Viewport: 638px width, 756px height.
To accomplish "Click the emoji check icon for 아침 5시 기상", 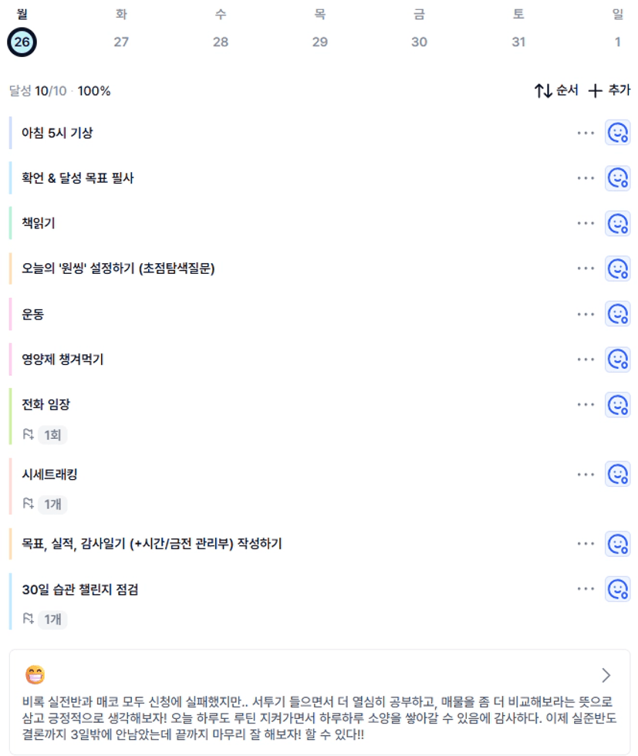I will [617, 133].
